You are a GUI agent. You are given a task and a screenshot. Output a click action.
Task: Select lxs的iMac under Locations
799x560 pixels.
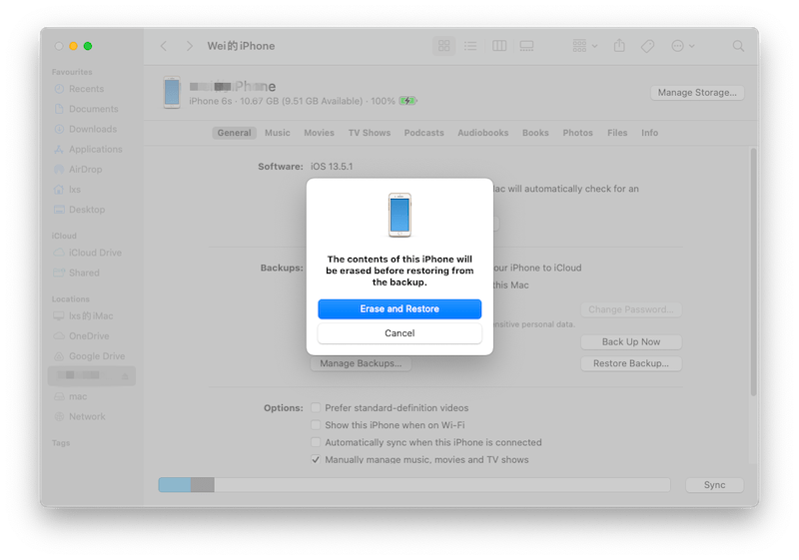coord(92,316)
